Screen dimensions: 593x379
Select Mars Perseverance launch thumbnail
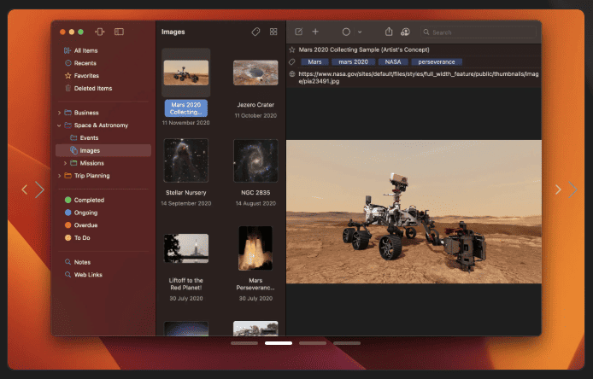(x=255, y=248)
